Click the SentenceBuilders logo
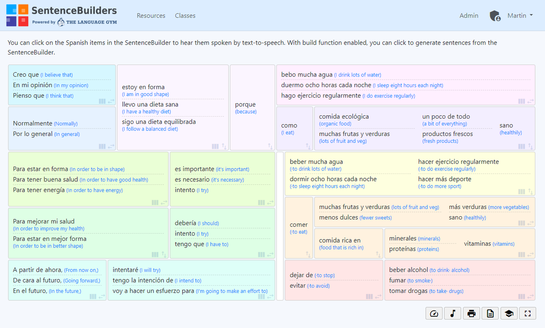545x328 pixels. 61,15
